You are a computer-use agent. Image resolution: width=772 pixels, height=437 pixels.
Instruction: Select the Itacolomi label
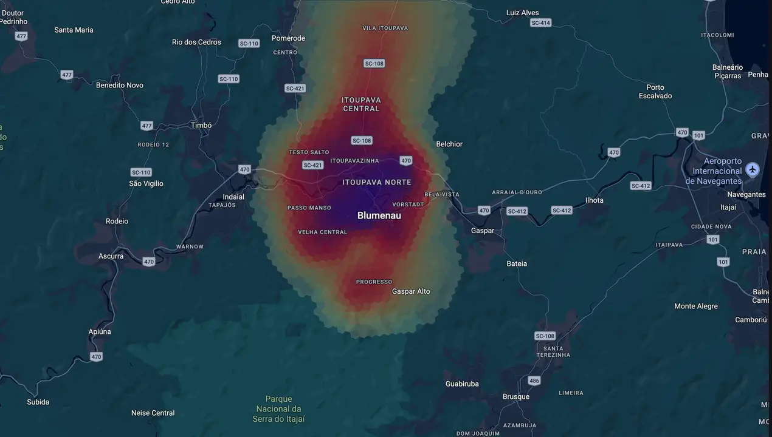717,35
